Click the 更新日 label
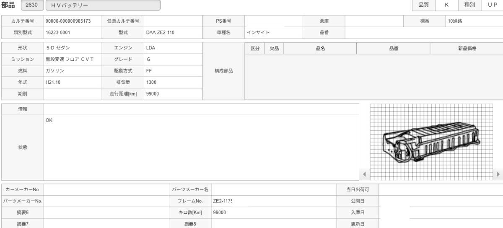This screenshot has width=503, height=228. (x=358, y=223)
